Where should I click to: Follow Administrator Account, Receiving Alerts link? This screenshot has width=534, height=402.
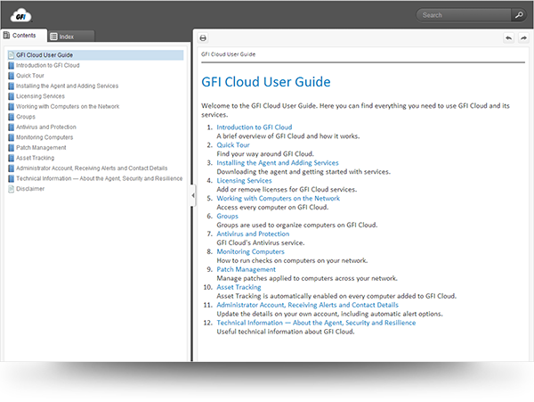pos(308,305)
